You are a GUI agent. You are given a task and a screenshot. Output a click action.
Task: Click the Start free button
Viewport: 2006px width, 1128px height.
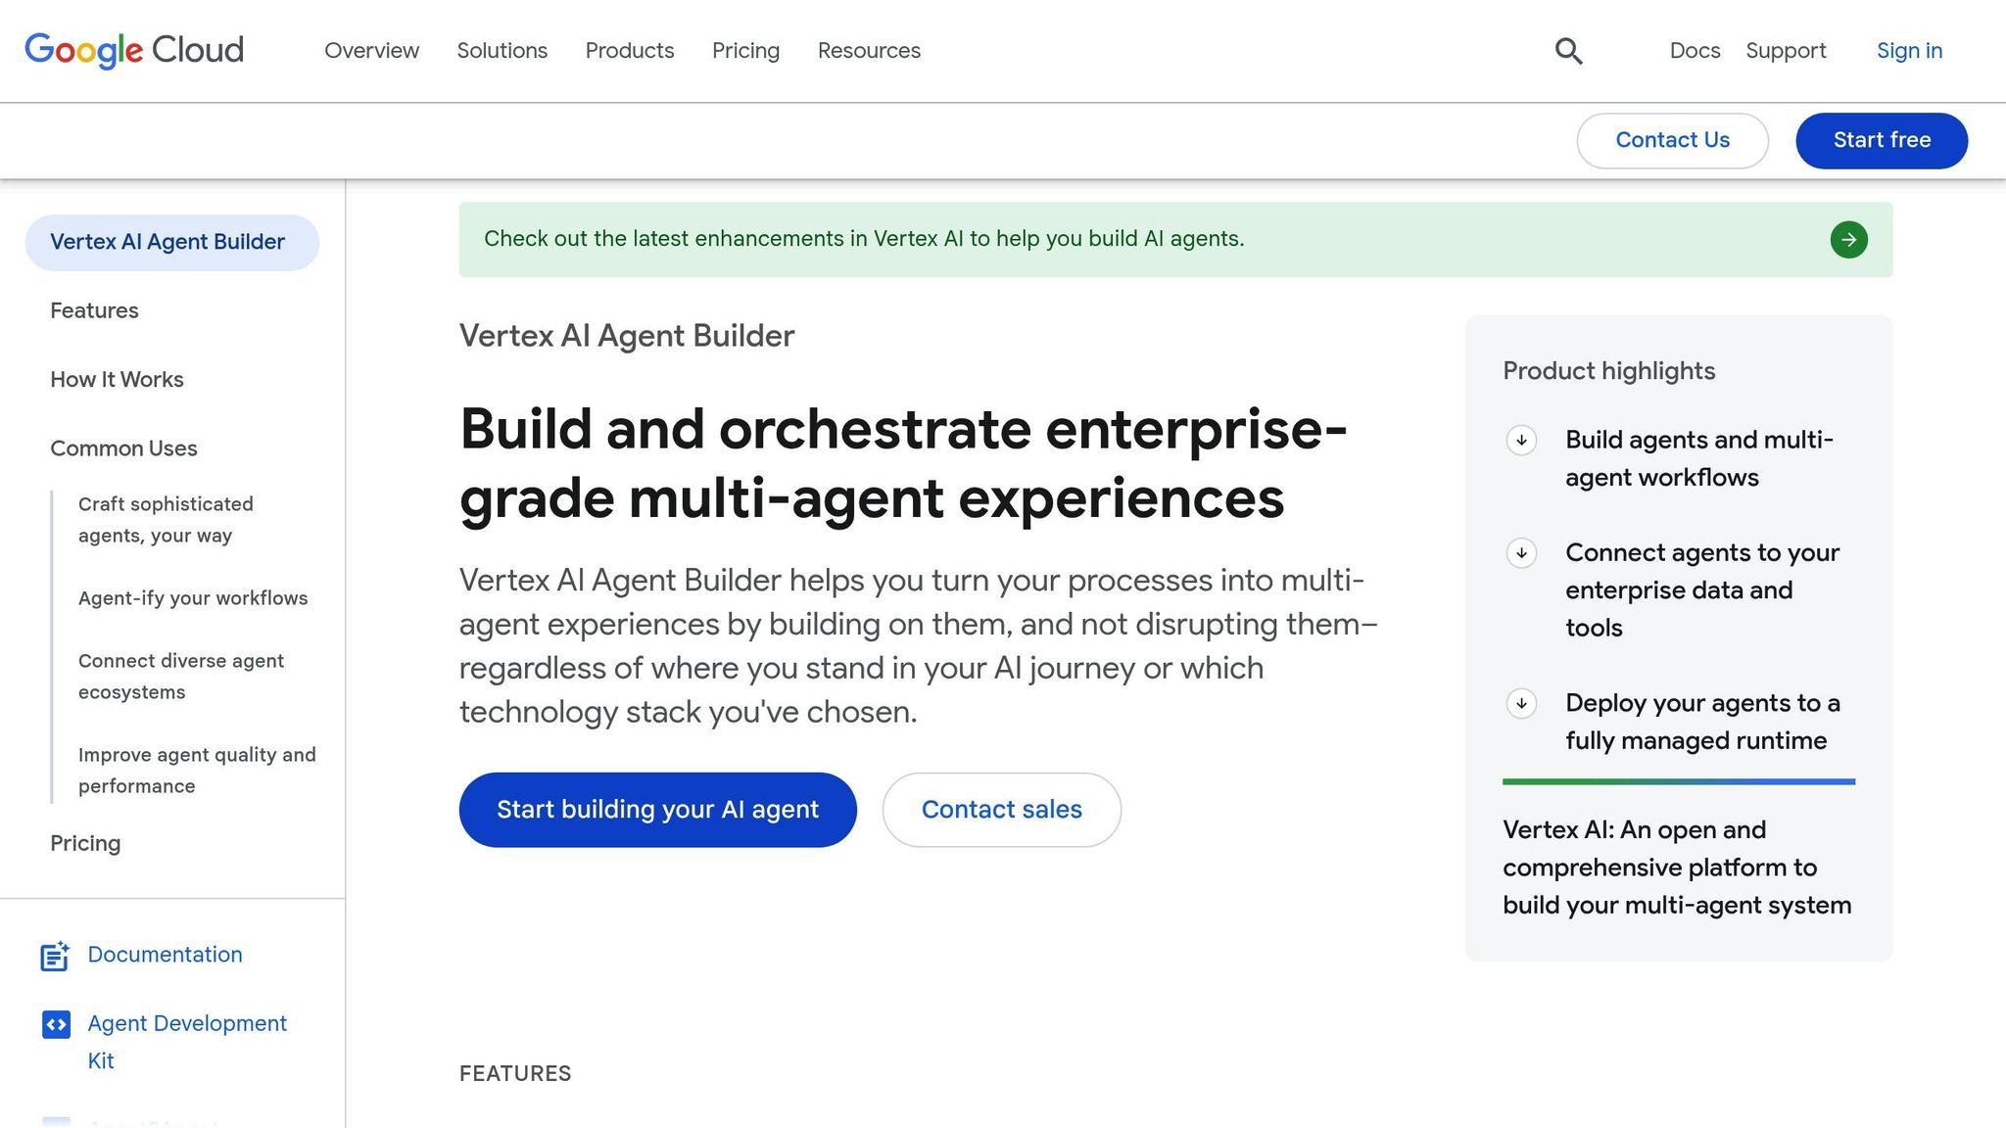(x=1882, y=140)
